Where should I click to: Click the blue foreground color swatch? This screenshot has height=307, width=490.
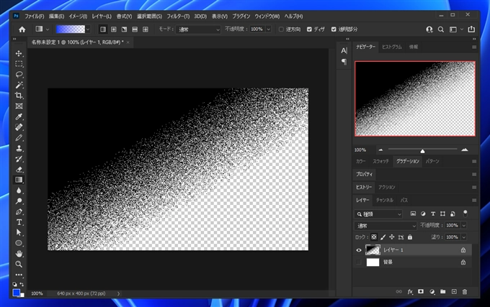[x=17, y=291]
